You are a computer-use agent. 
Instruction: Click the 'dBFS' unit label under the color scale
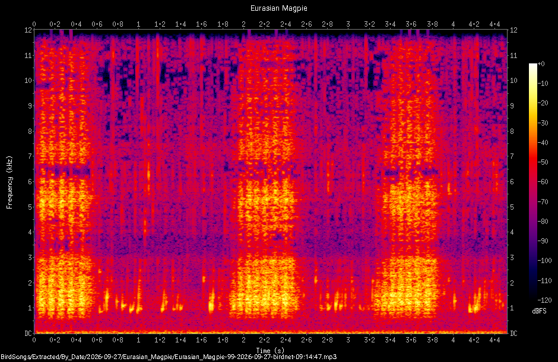pyautogui.click(x=539, y=311)
